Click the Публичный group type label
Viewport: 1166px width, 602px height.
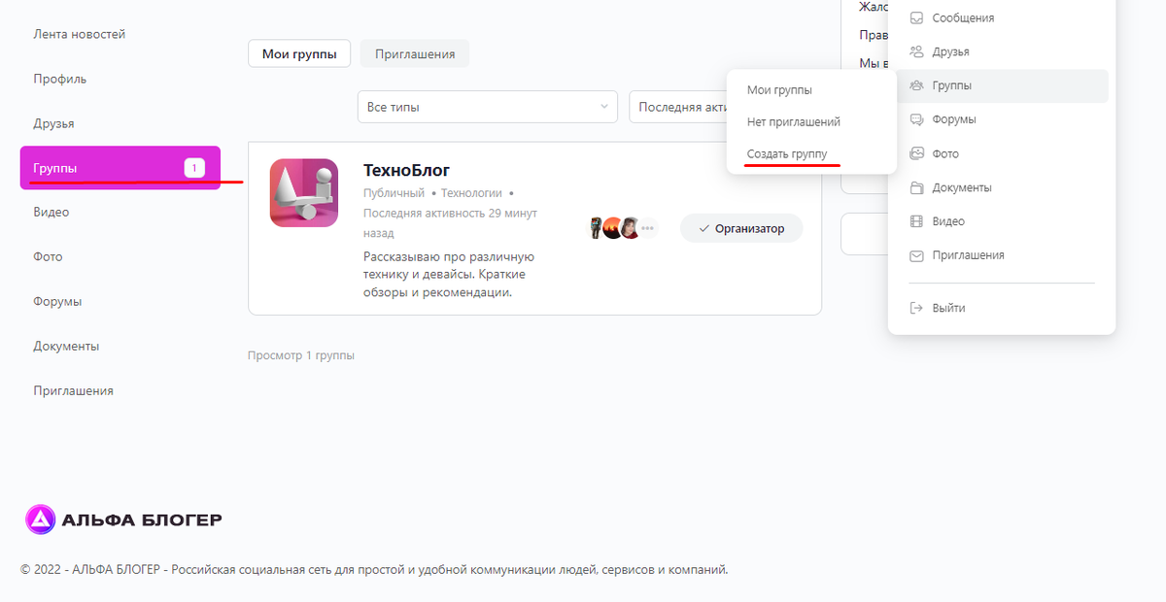coord(394,192)
